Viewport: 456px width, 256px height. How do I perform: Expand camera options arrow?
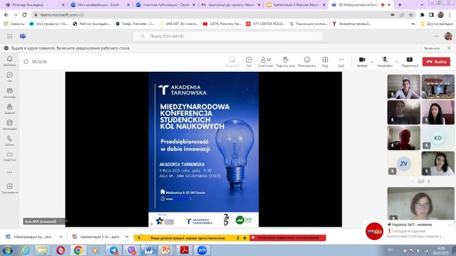(x=372, y=62)
